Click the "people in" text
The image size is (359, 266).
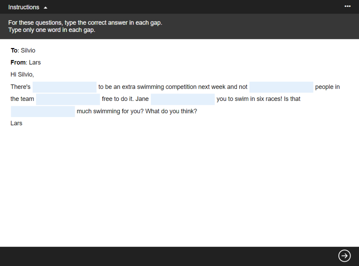click(327, 87)
